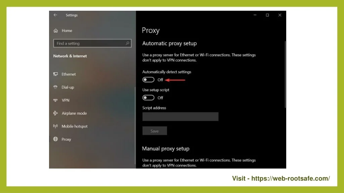Enable the Use setup script switch

148,98
